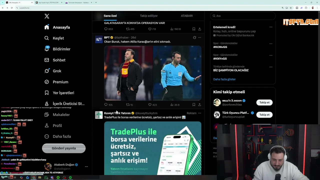
Task: Reply to BPT tweet with 105 comments
Action: pos(106,105)
